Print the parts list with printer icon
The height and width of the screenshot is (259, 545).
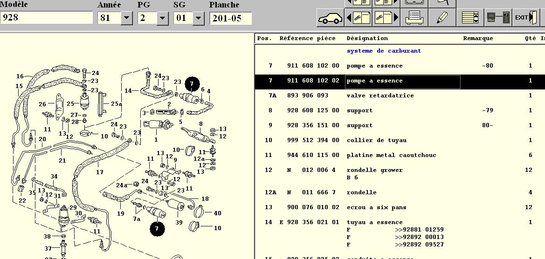414,17
